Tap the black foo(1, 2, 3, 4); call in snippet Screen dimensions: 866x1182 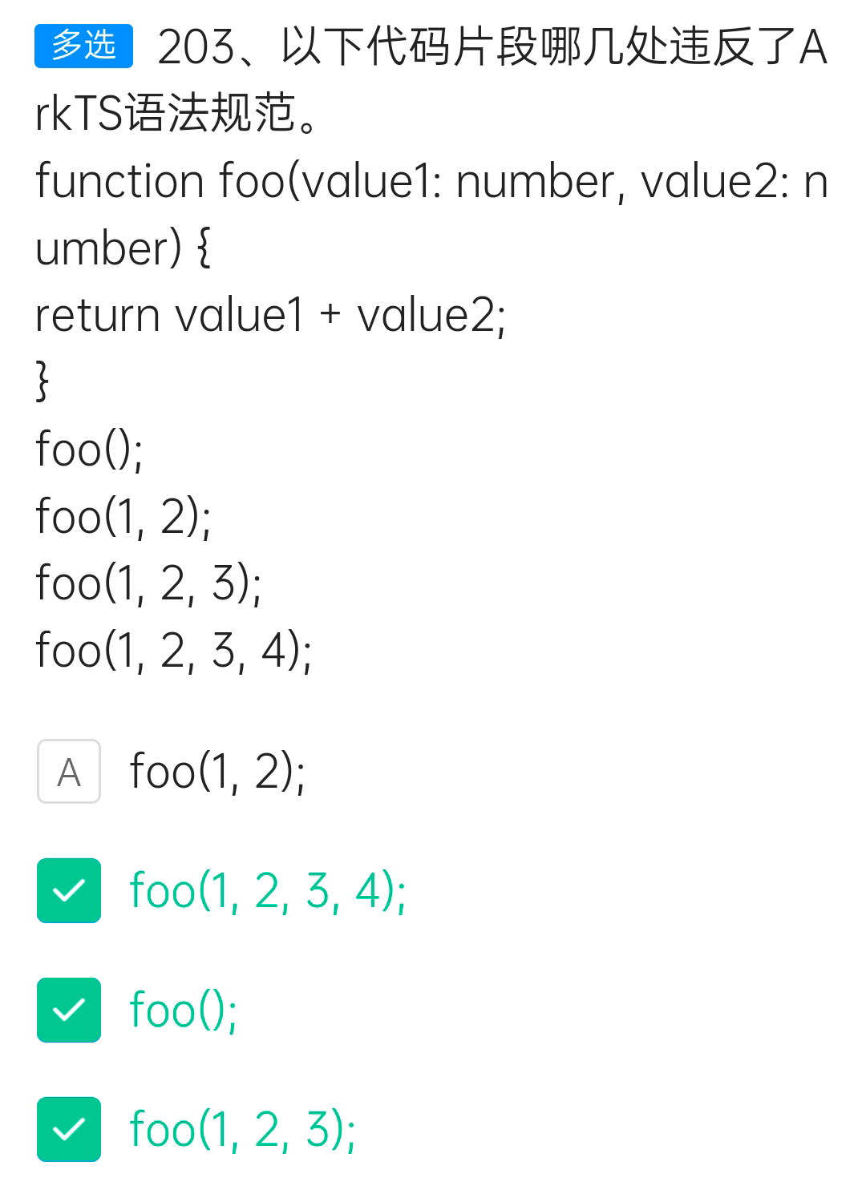173,649
